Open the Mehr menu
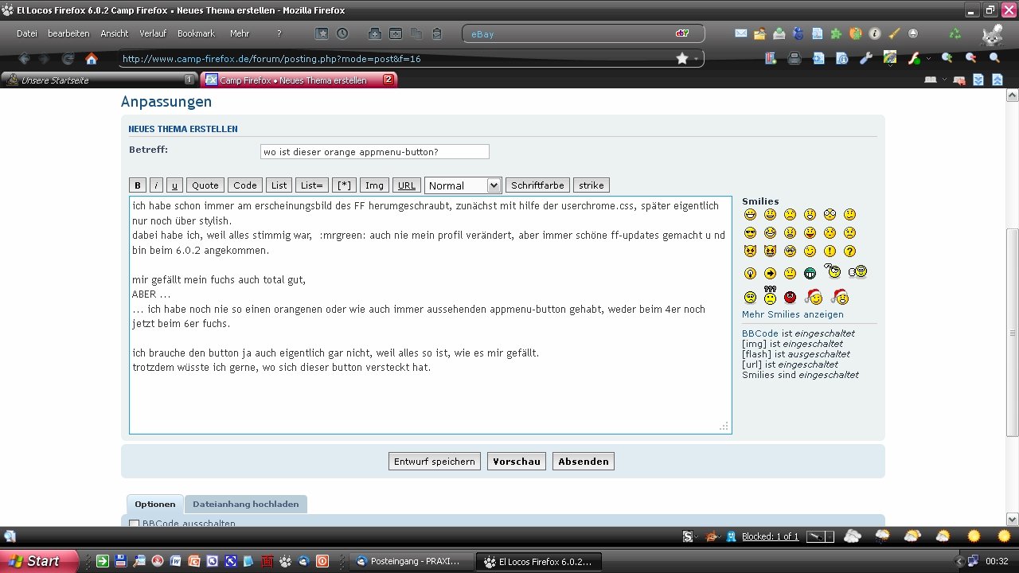1019x573 pixels. coord(240,33)
